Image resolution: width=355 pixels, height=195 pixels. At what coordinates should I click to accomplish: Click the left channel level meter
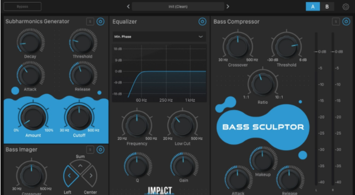[316, 109]
